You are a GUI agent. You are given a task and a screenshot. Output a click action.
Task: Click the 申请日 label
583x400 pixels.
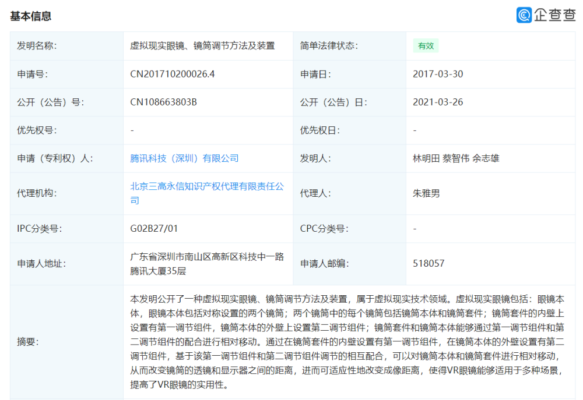pos(315,75)
